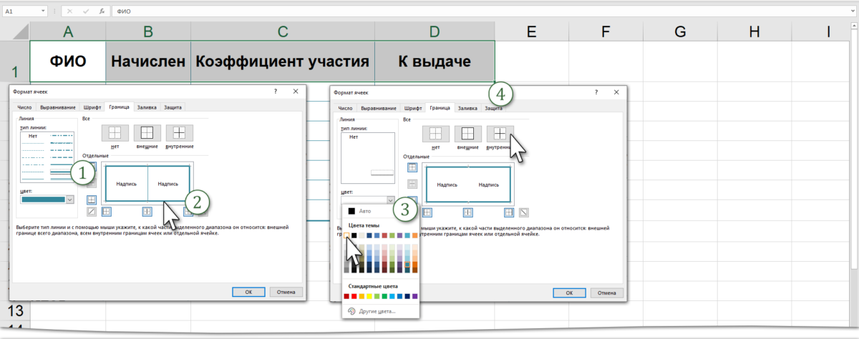
Task: Open the Name Box dropdown arrow
Action: pyautogui.click(x=44, y=12)
